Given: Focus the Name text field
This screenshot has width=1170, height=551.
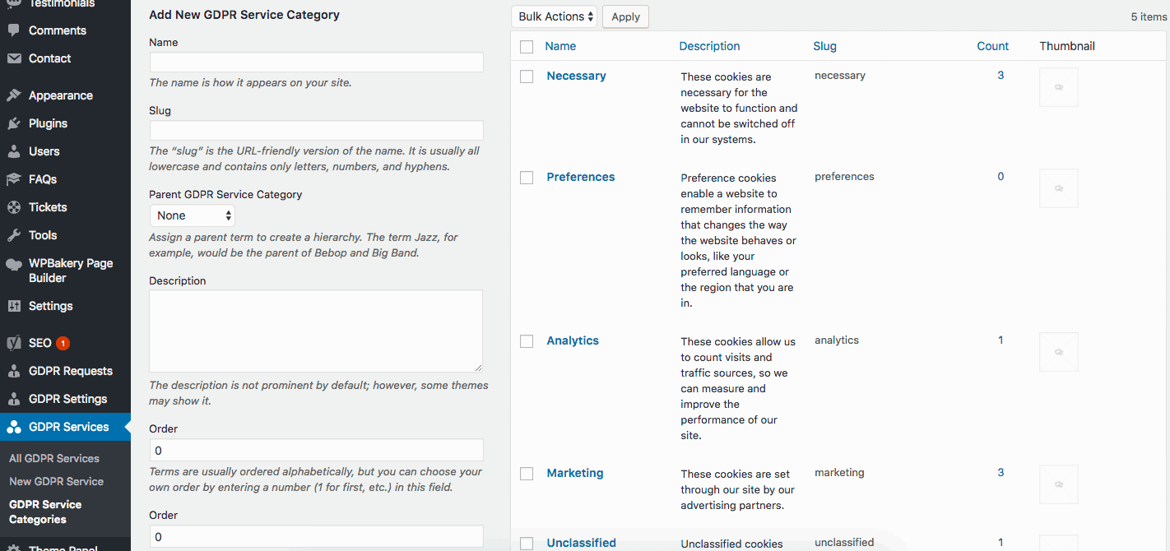Looking at the screenshot, I should point(316,63).
